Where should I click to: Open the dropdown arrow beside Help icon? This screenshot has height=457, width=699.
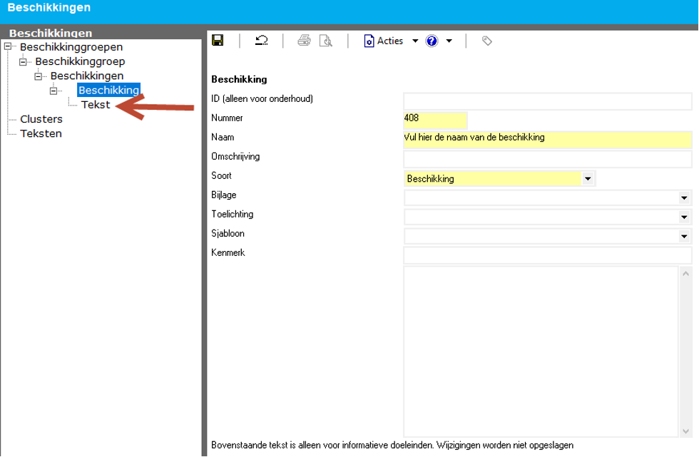(449, 41)
